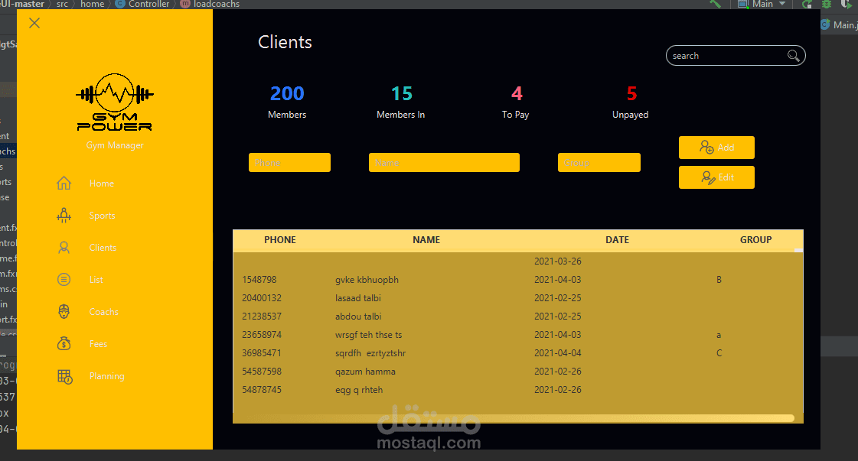
Task: Select row with phone 23658974
Action: (x=517, y=335)
